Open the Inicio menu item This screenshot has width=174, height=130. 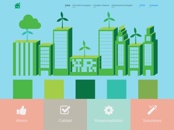(68, 5)
